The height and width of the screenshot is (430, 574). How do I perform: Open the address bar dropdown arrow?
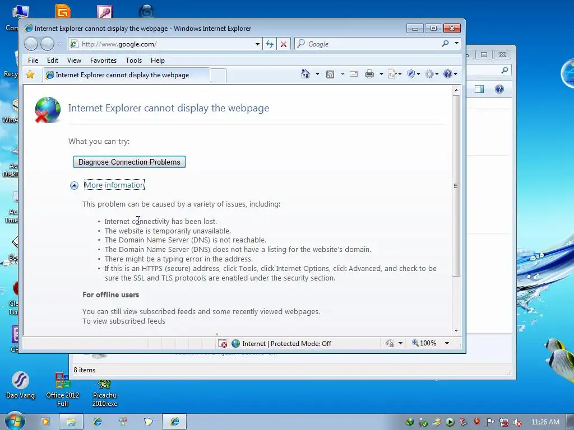pyautogui.click(x=257, y=44)
